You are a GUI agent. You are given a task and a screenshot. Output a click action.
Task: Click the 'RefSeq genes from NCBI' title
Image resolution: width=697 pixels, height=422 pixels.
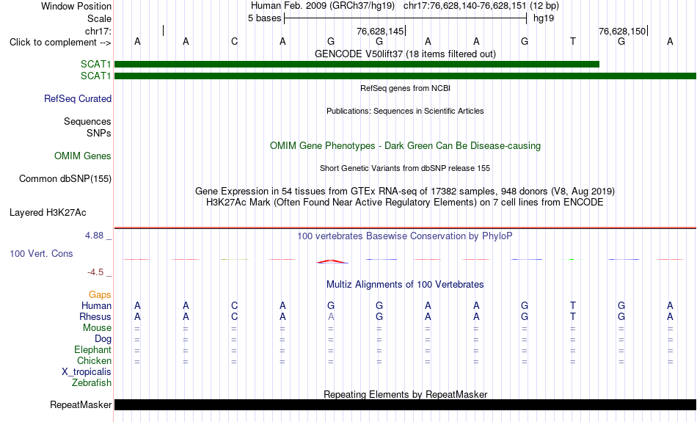tap(406, 88)
